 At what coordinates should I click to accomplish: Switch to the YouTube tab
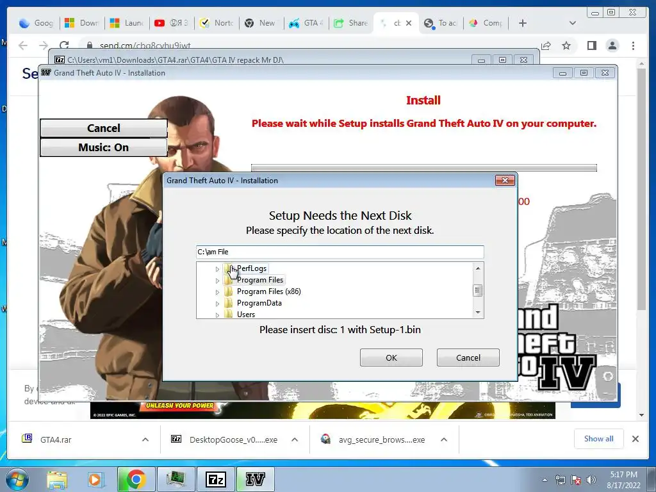[172, 23]
